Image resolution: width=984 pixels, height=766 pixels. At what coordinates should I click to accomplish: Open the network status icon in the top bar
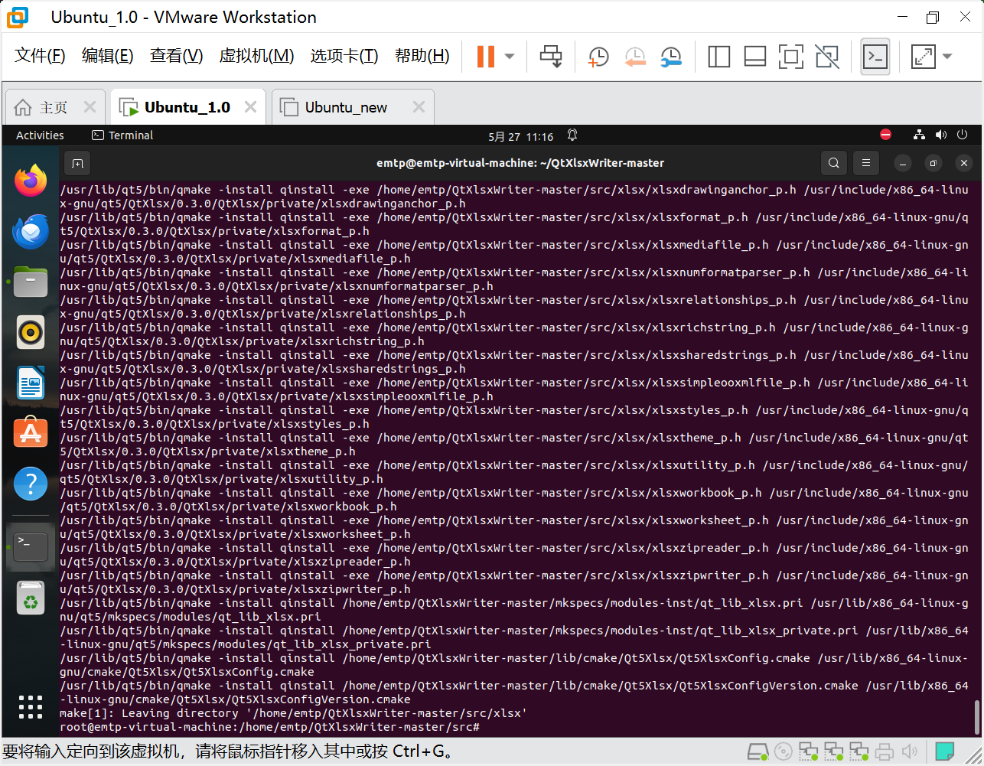pos(919,135)
